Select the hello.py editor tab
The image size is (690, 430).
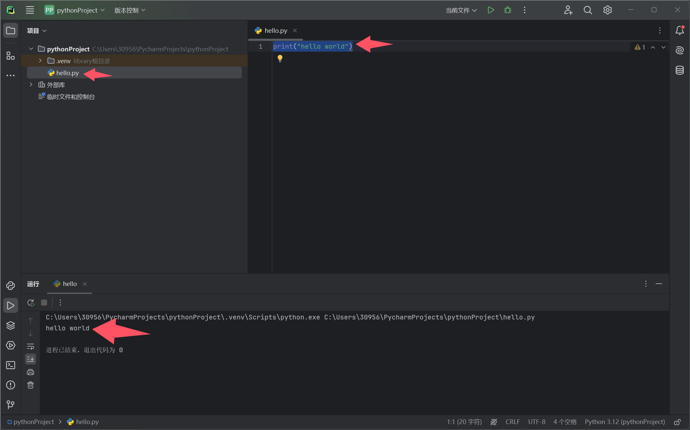pyautogui.click(x=275, y=30)
